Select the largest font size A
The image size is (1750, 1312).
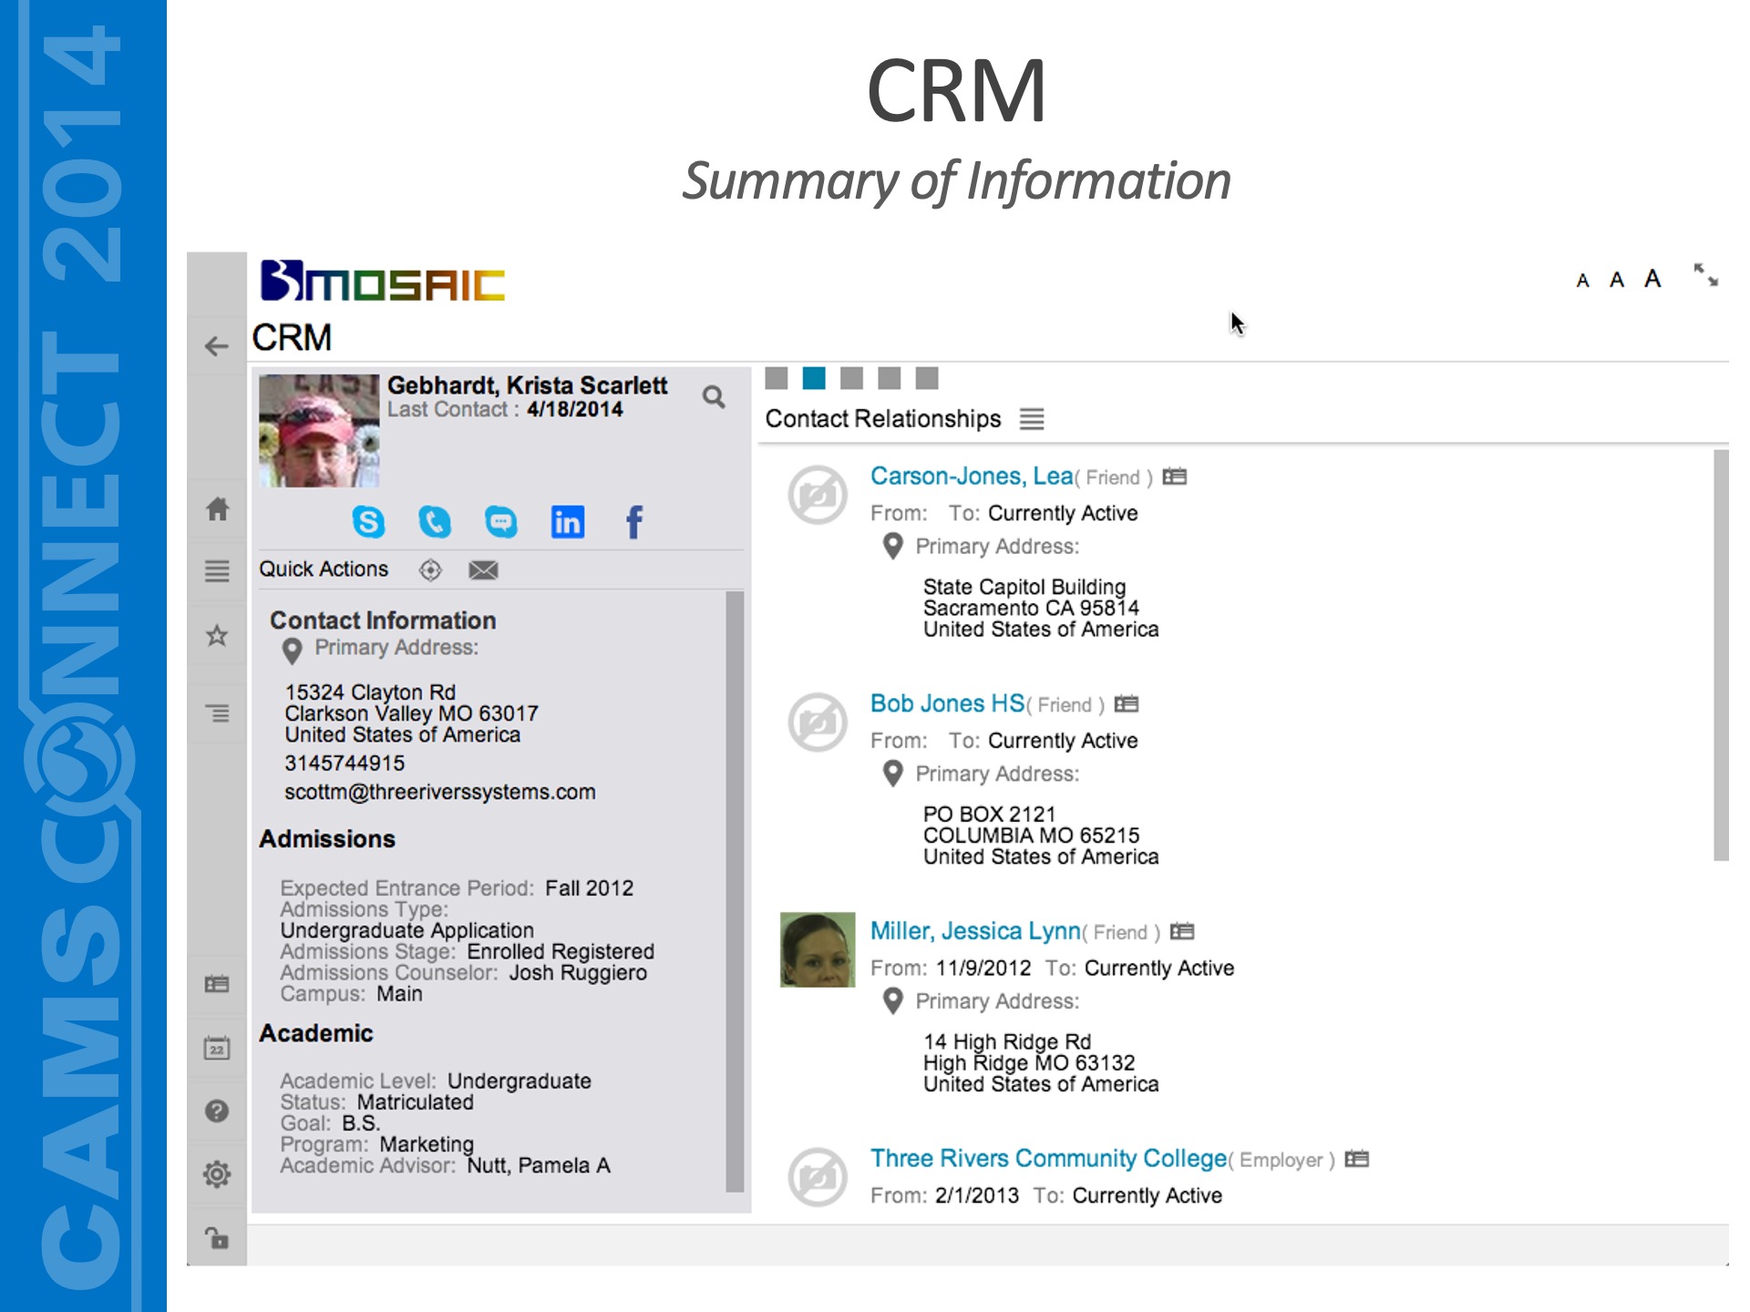click(x=1652, y=279)
